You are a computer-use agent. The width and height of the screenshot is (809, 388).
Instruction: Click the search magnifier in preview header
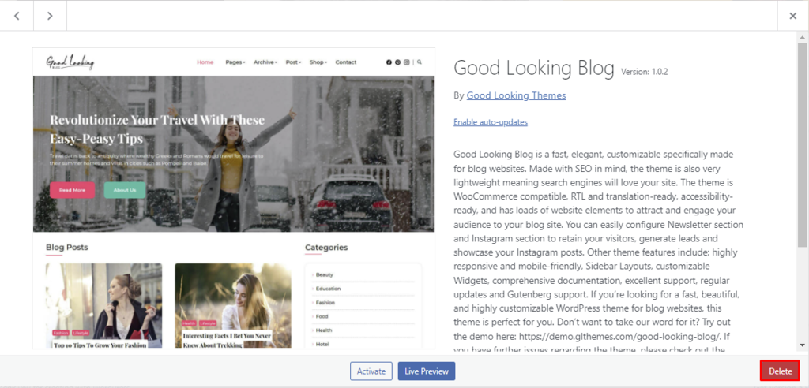click(420, 62)
